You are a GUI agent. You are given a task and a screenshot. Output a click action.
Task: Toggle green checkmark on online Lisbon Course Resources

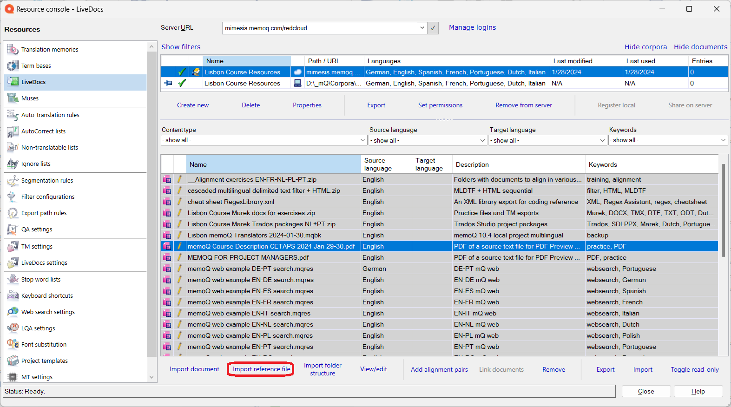(x=182, y=72)
